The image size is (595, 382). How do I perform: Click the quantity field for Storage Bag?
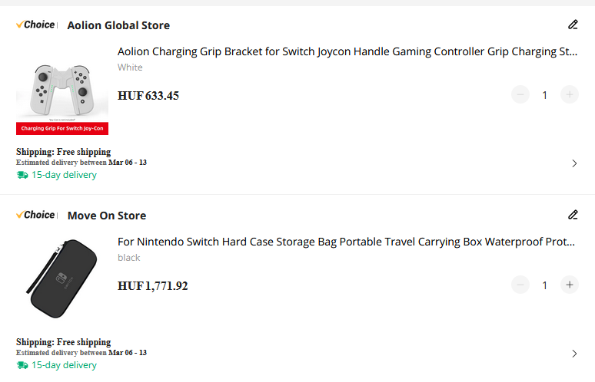point(545,285)
